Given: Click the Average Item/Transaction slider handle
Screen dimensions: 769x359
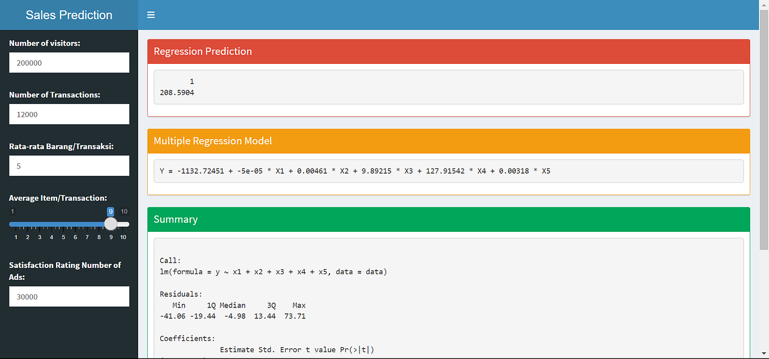Looking at the screenshot, I should (110, 223).
